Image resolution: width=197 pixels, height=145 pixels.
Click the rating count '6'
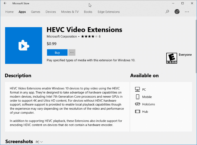100,36
